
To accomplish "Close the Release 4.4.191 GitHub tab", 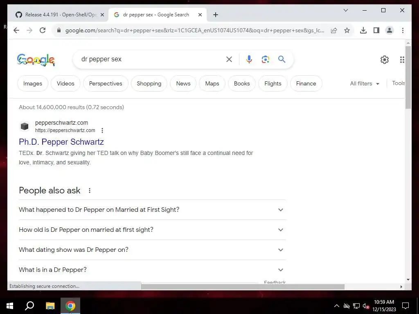I will pos(102,15).
